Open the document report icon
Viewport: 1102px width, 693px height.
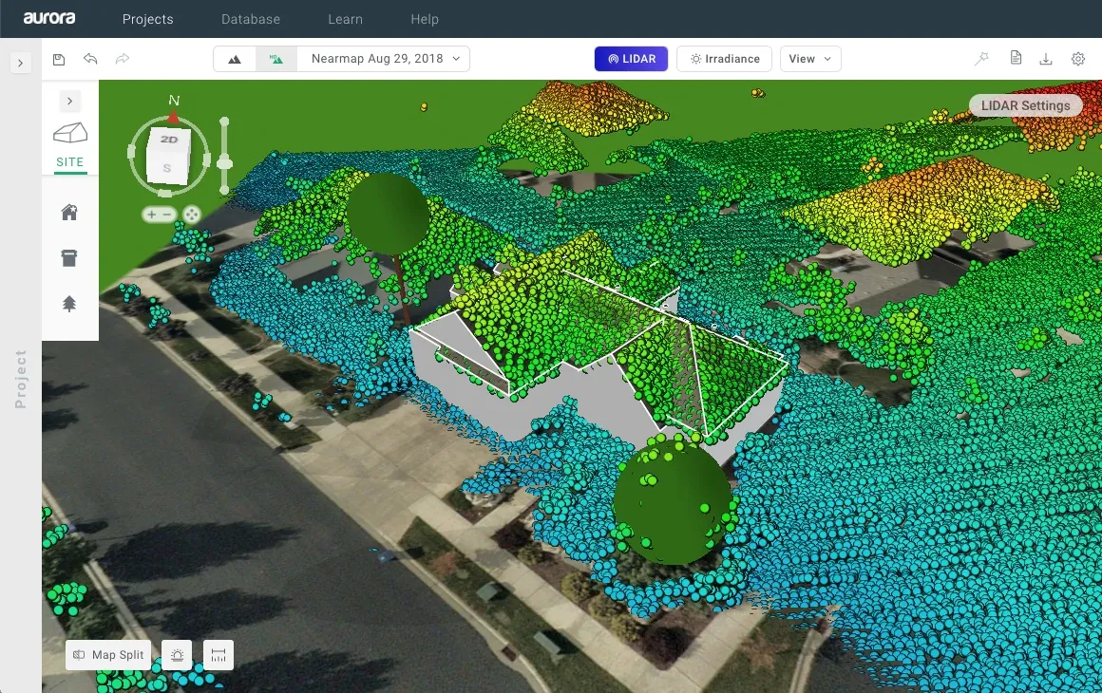[1016, 59]
